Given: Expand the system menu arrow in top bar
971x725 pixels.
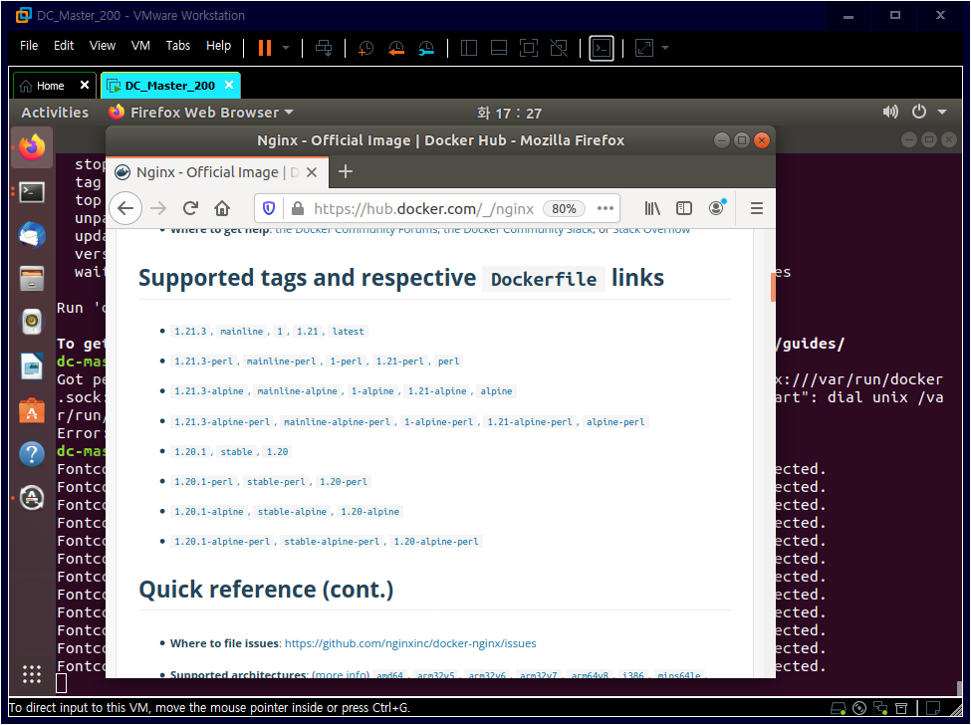Looking at the screenshot, I should click(942, 113).
